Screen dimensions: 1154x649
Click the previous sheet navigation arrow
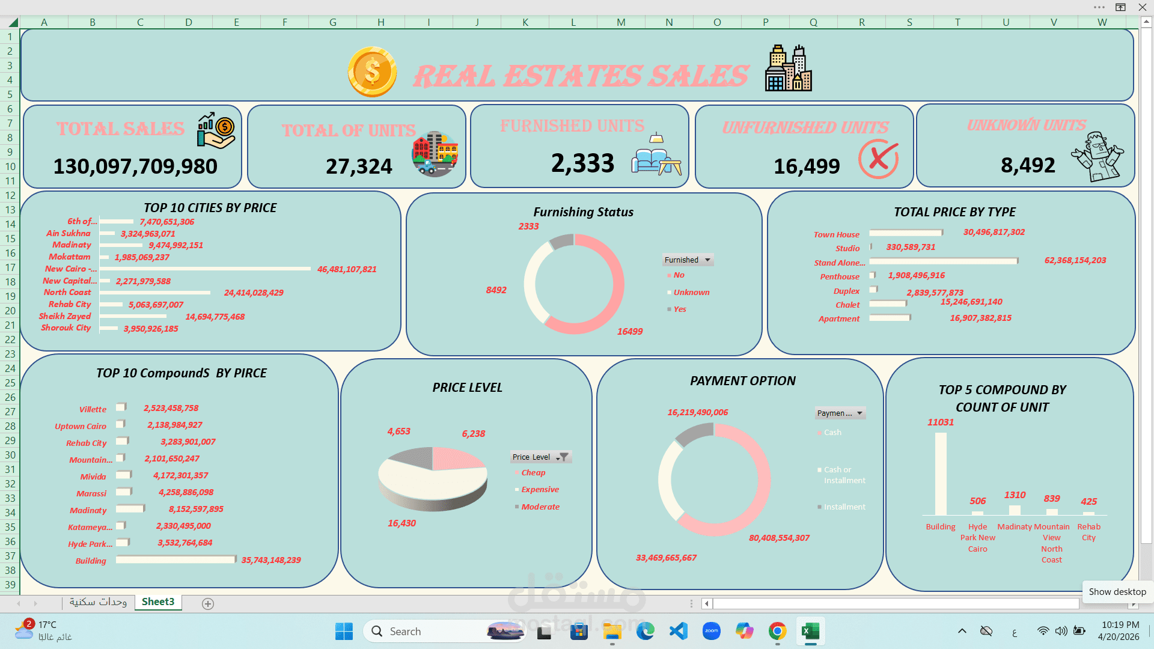[x=19, y=603]
